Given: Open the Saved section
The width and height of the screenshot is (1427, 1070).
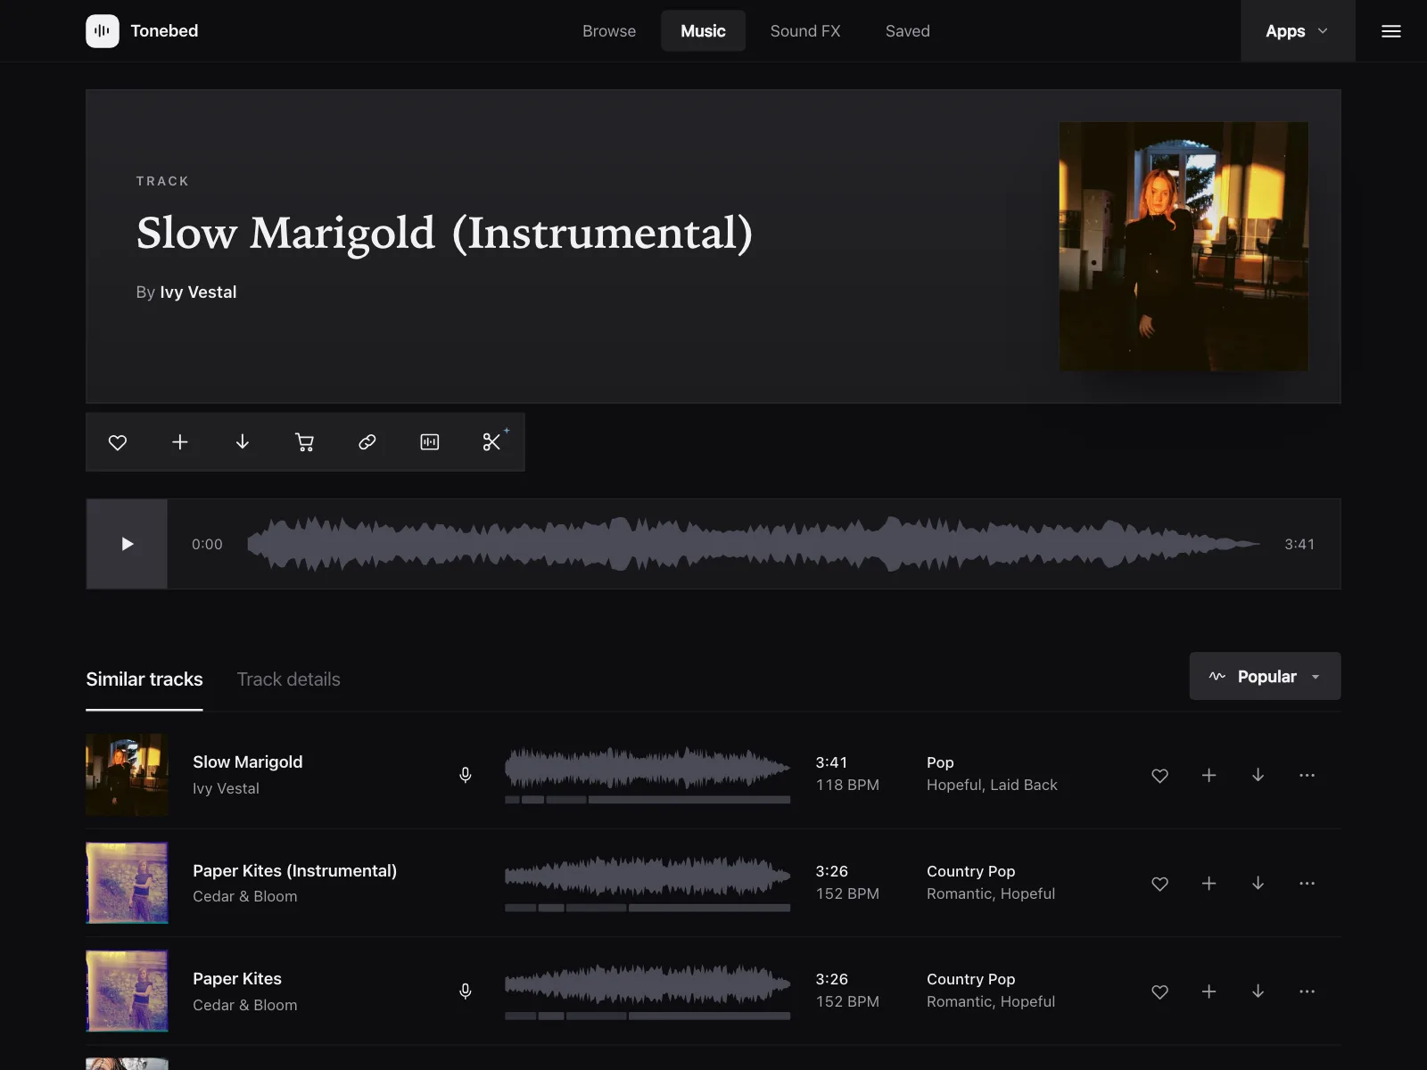Looking at the screenshot, I should (x=907, y=31).
